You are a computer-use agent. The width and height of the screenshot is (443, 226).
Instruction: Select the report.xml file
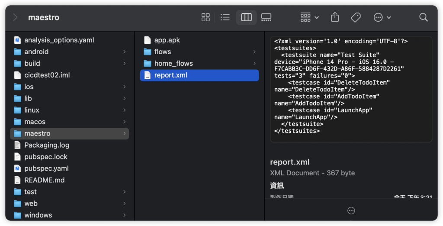(x=199, y=75)
